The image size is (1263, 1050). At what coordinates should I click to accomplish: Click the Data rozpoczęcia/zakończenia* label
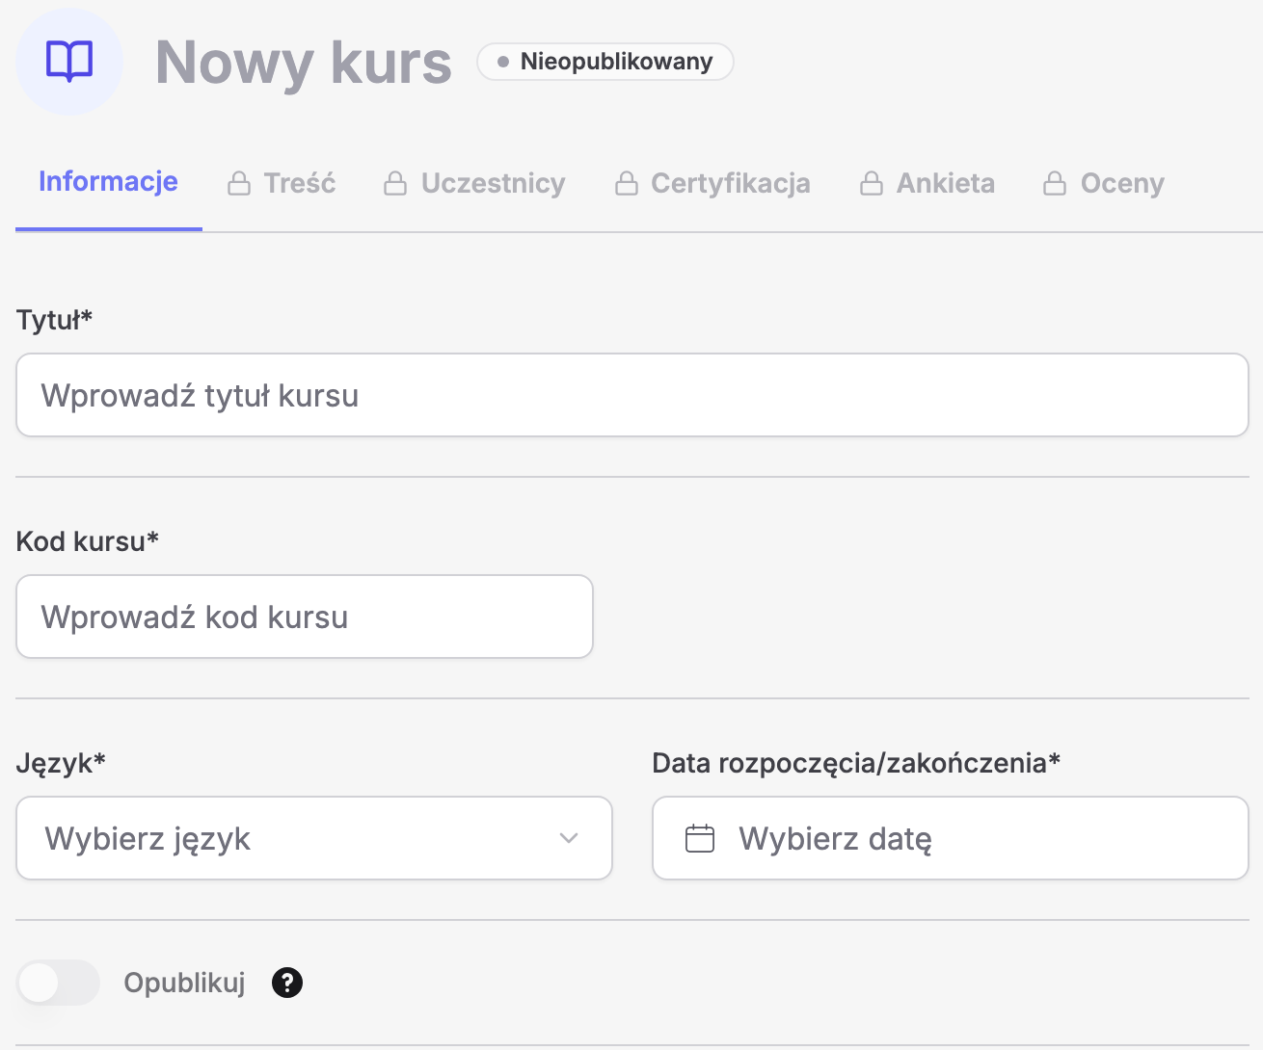[856, 764]
